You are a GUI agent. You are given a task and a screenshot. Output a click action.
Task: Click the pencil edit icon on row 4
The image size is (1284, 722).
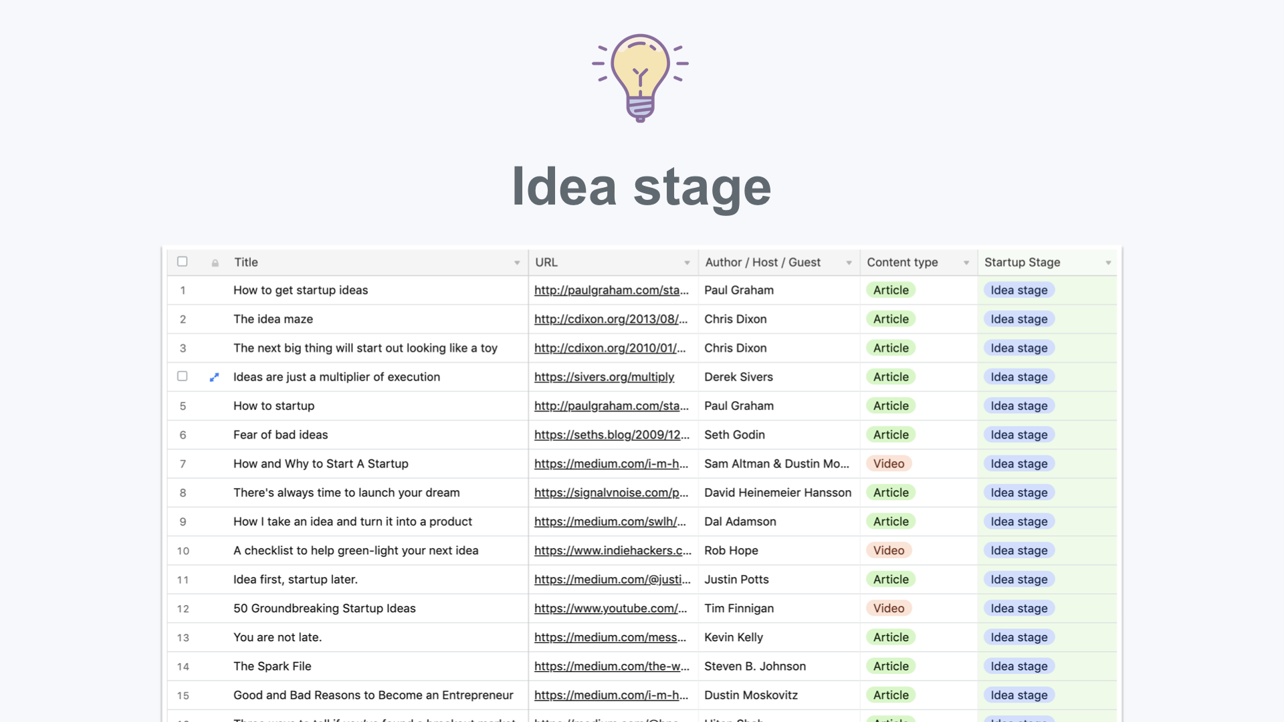coord(214,376)
